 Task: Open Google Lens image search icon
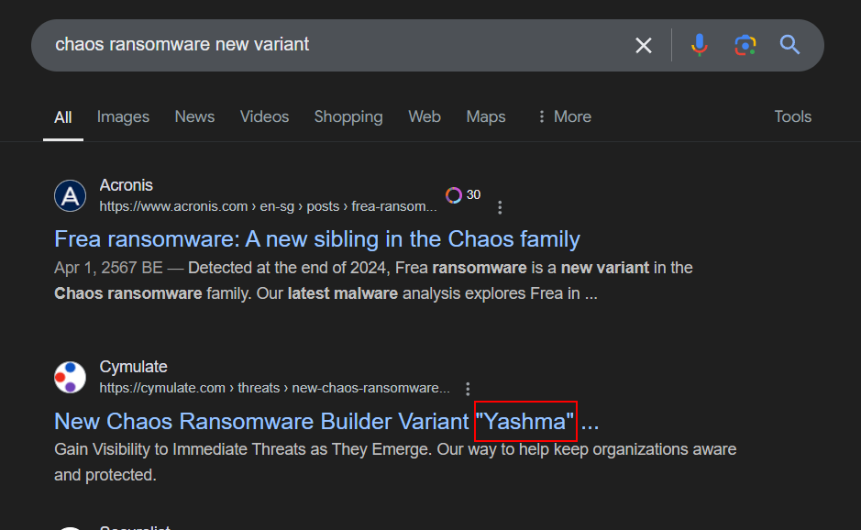point(745,45)
